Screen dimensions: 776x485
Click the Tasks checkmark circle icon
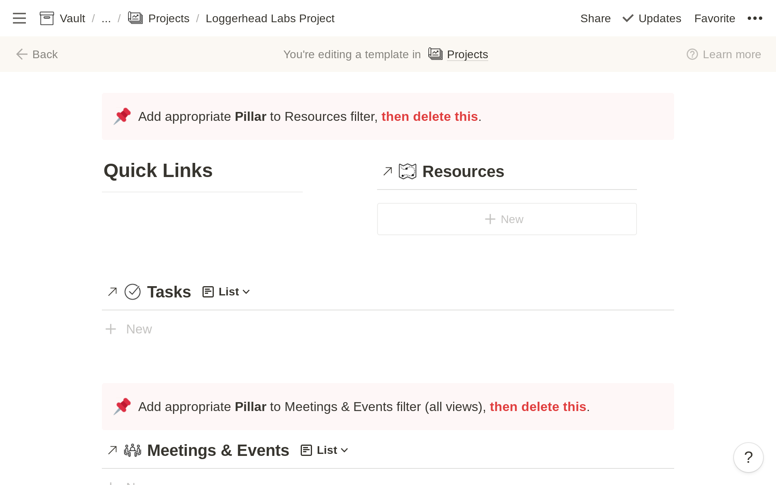click(x=133, y=291)
